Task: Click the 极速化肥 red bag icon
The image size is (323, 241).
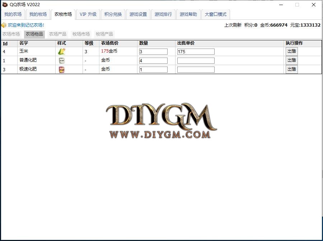Action: (62, 69)
